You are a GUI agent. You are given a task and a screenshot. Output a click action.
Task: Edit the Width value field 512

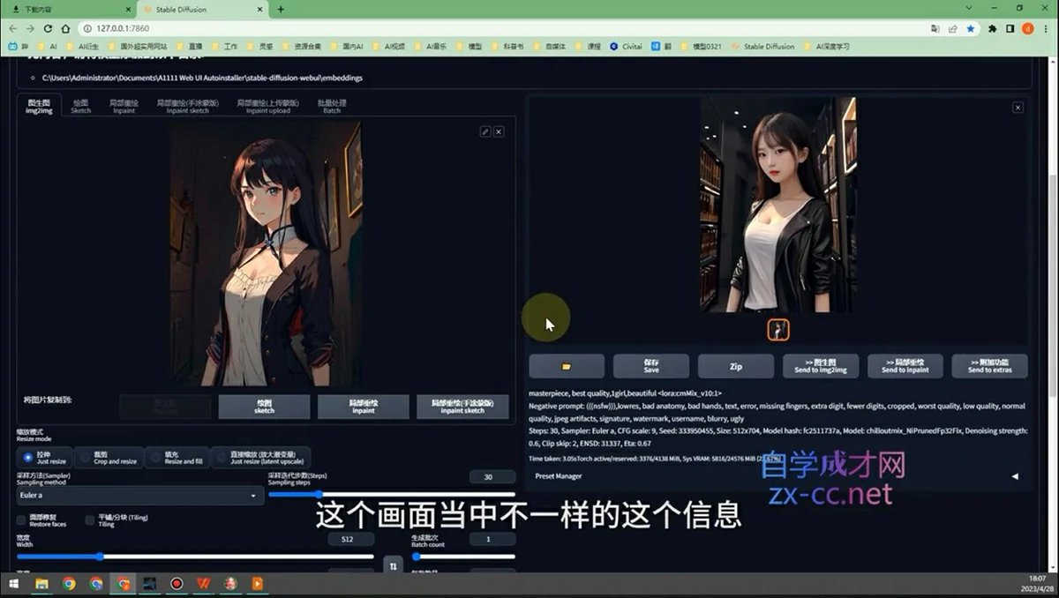[x=351, y=539]
